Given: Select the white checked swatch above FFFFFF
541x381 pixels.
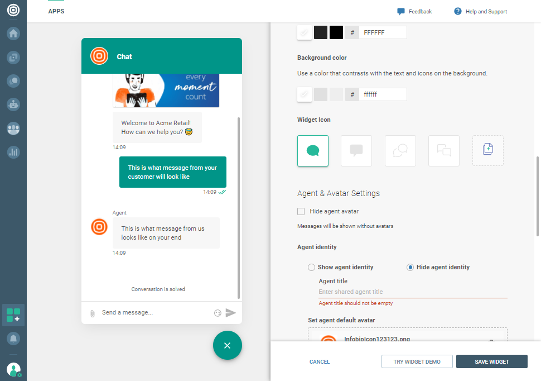Looking at the screenshot, I should pyautogui.click(x=305, y=32).
